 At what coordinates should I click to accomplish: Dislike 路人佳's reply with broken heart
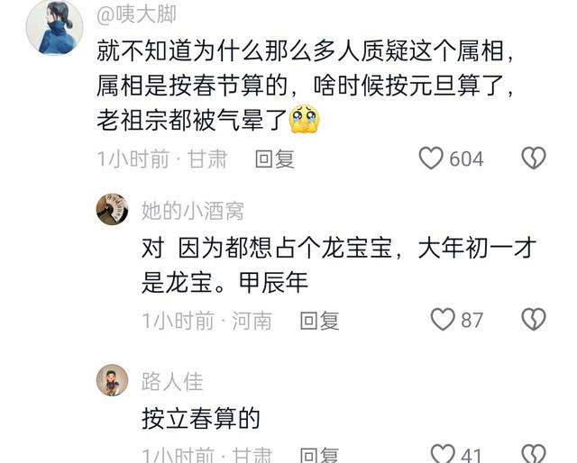coord(534,454)
